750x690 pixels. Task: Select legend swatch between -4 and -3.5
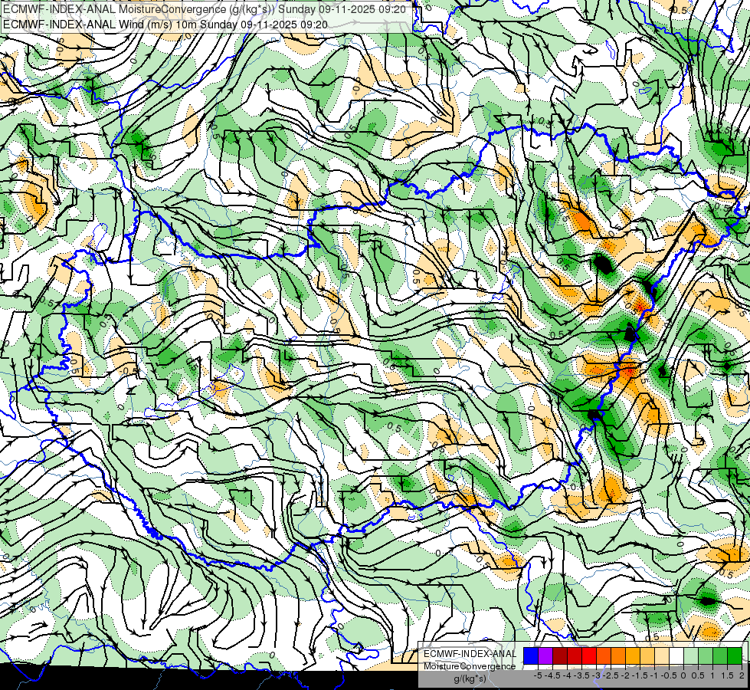coord(575,655)
